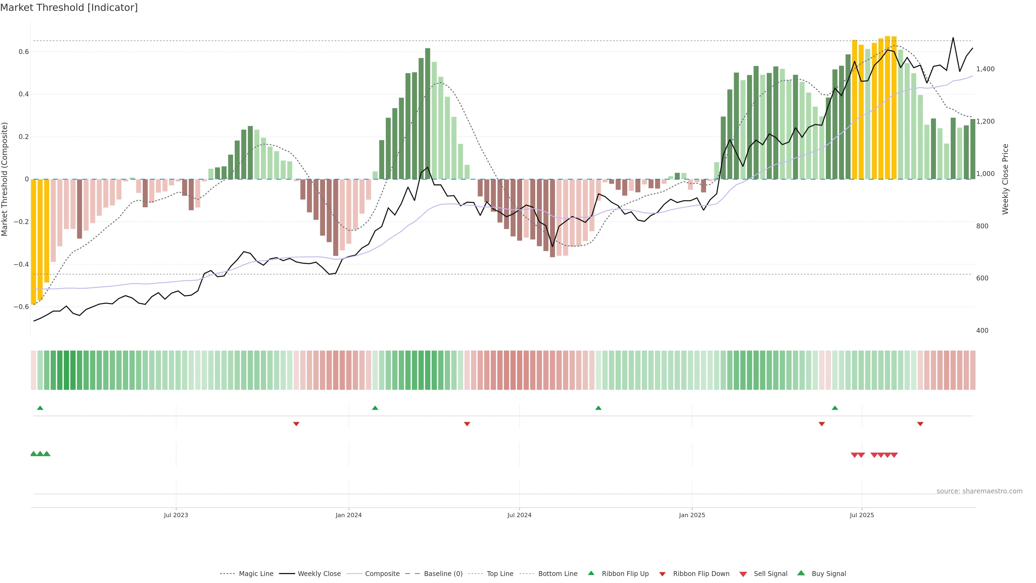Click Ribbon Flip Down legend triangle

(x=662, y=574)
